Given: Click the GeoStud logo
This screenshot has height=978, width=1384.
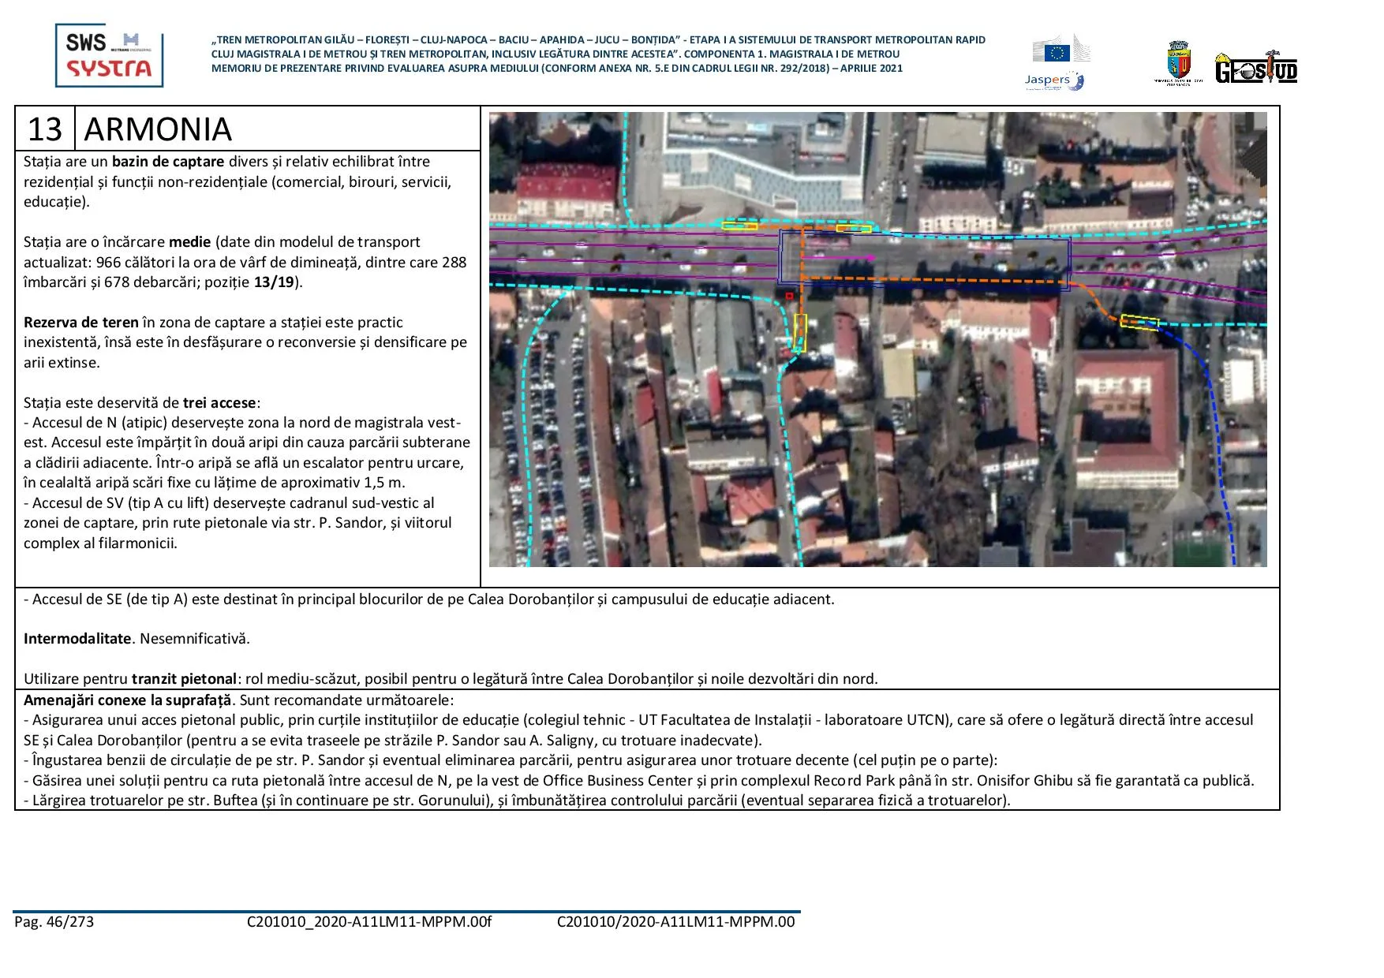Looking at the screenshot, I should click(x=1256, y=69).
